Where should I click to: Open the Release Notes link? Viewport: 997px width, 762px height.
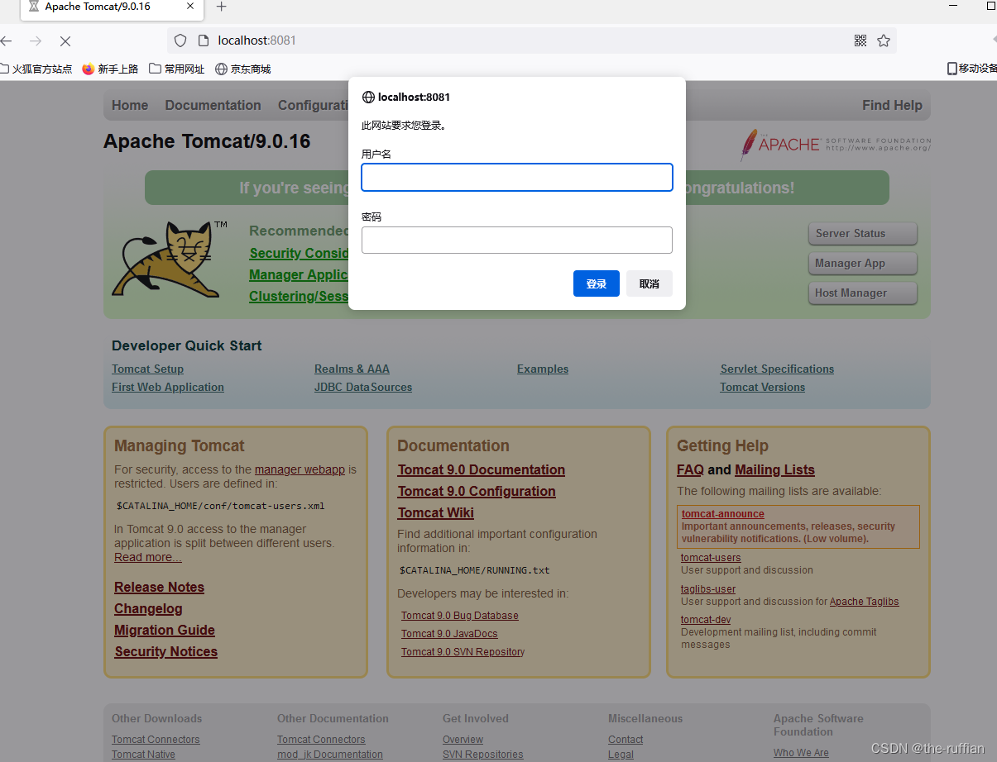[x=159, y=587]
